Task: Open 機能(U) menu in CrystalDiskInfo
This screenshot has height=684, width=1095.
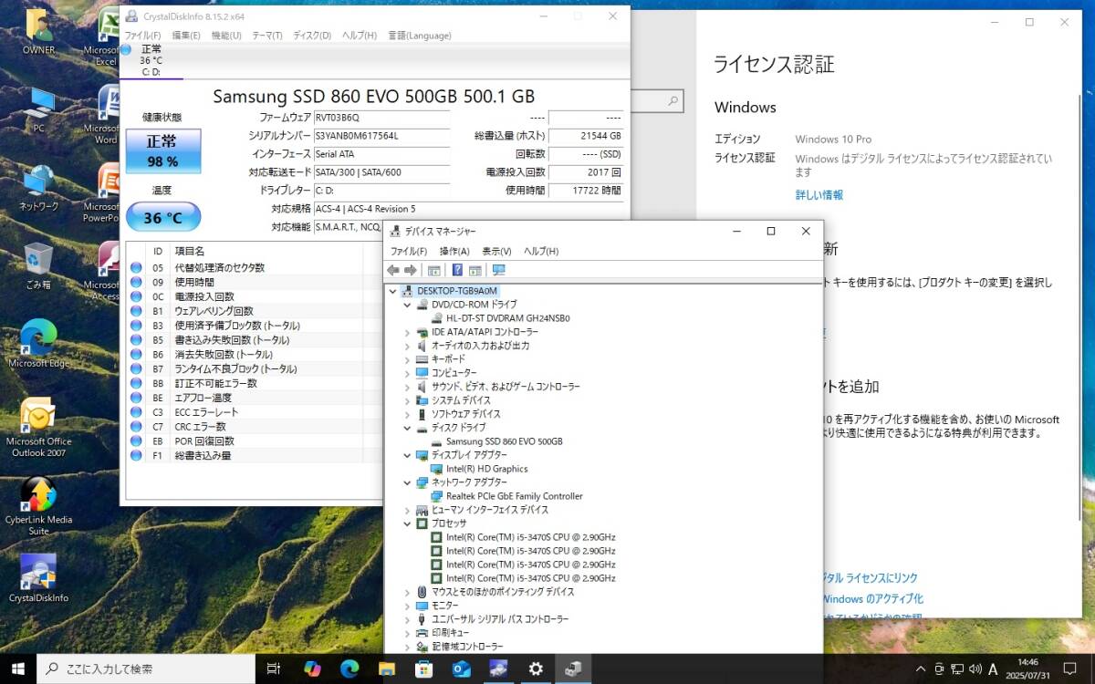Action: (226, 36)
